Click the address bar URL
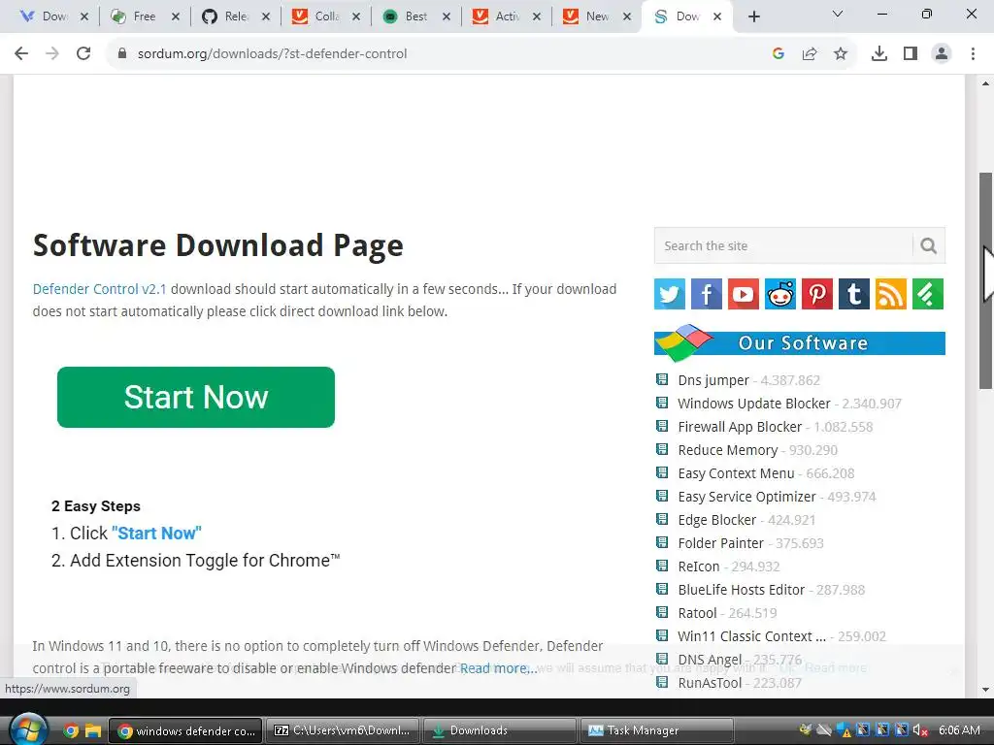 (x=272, y=54)
